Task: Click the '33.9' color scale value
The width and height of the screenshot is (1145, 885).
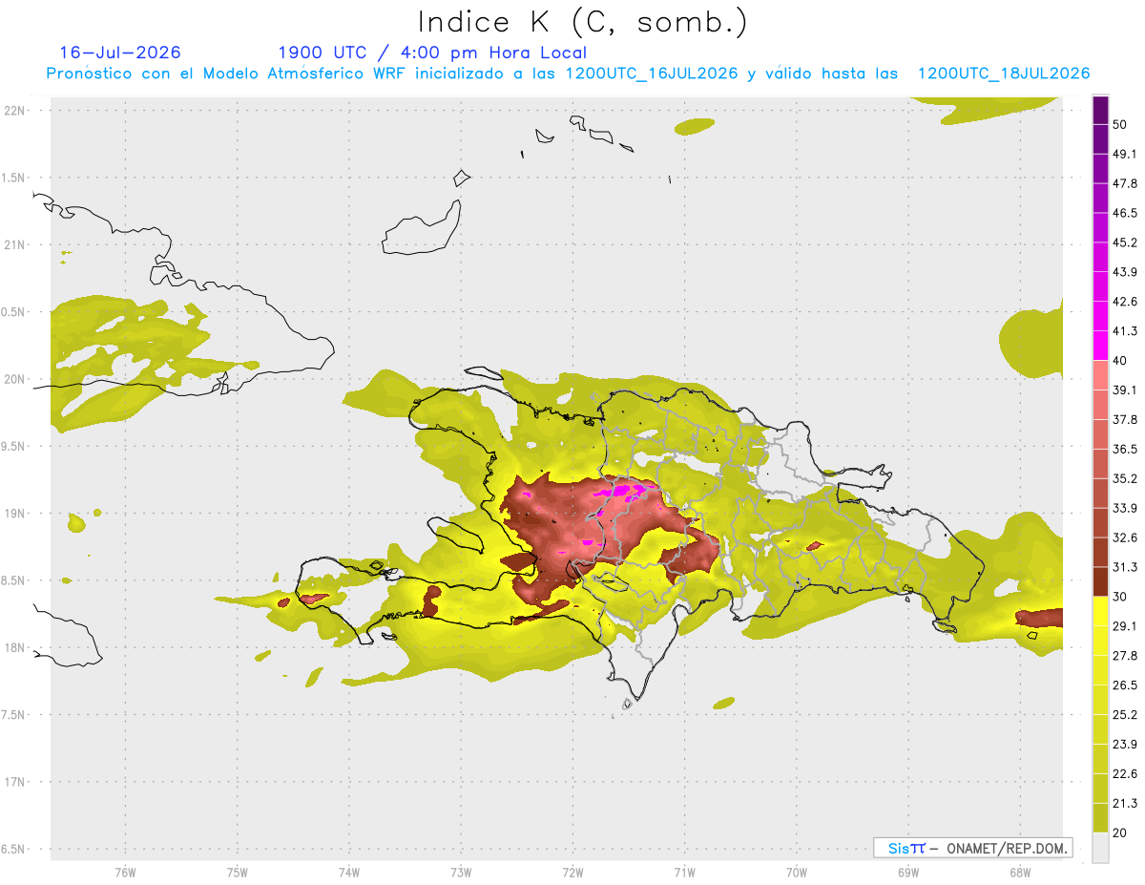Action: click(x=1125, y=508)
